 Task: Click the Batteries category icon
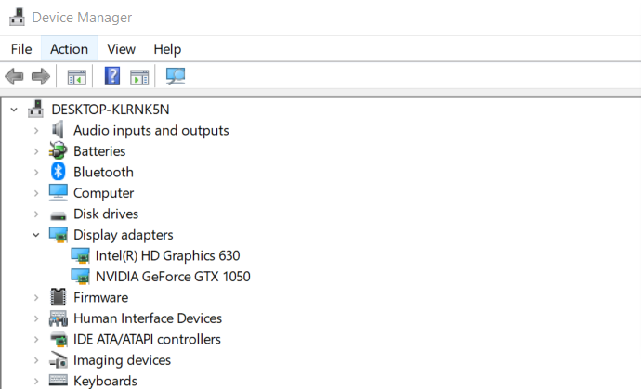tap(59, 151)
